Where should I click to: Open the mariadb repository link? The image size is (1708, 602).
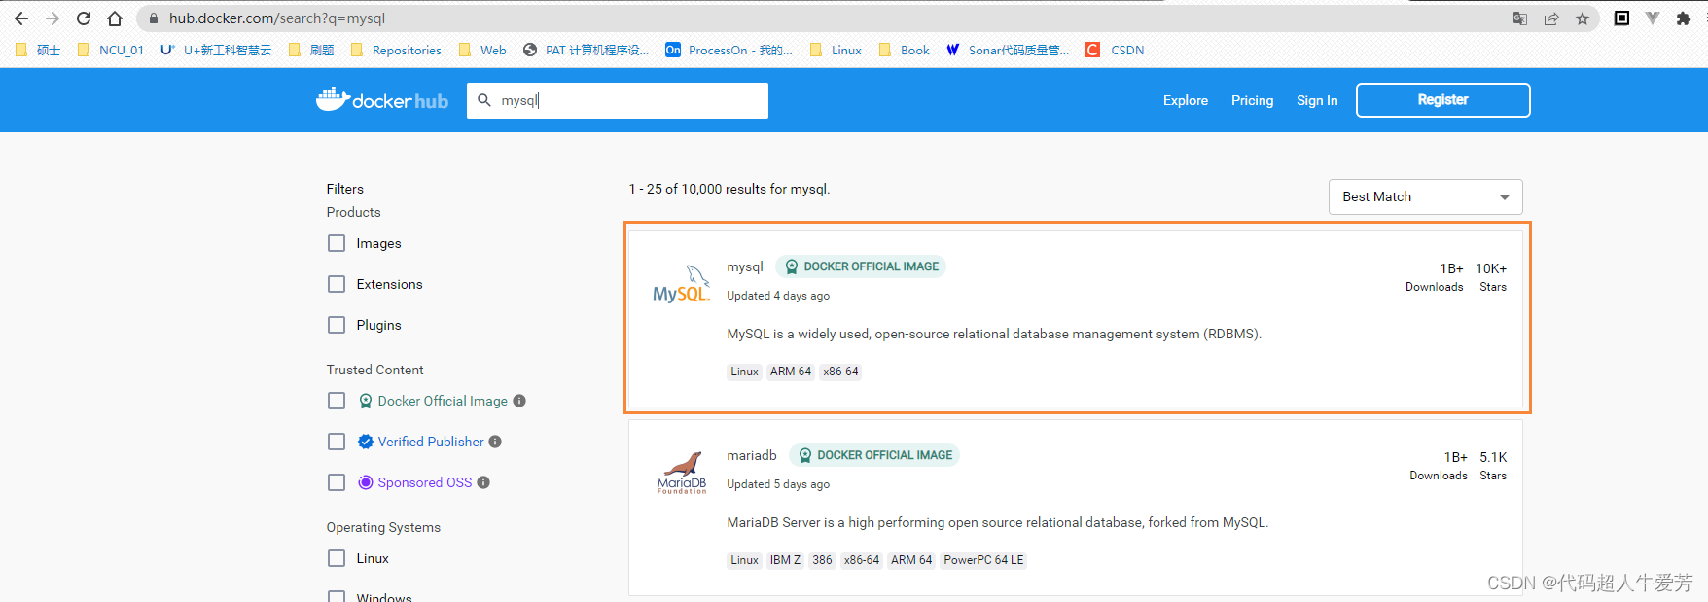click(x=752, y=455)
